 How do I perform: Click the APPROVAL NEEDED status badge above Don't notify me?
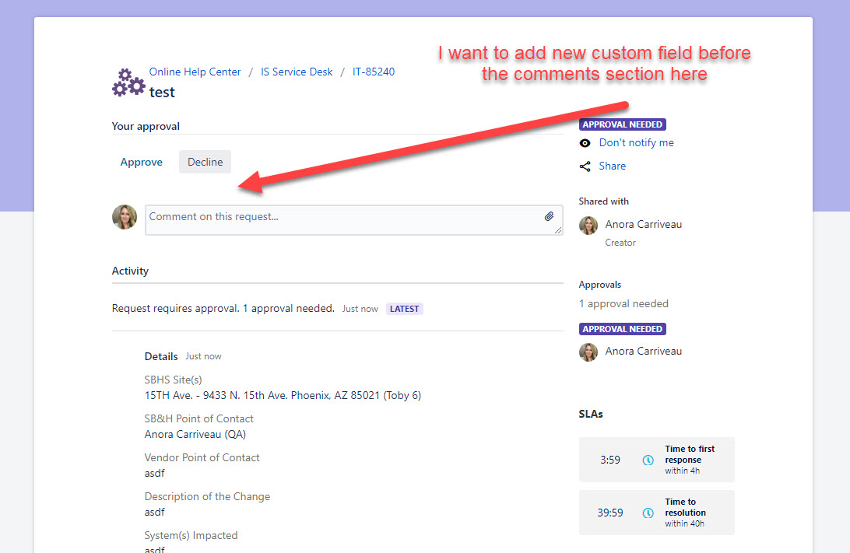pyautogui.click(x=623, y=124)
